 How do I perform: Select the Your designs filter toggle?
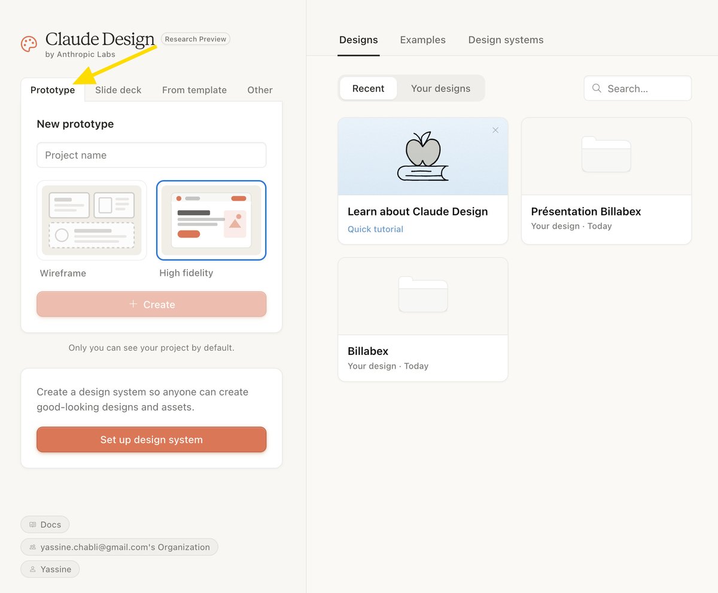[x=440, y=89]
